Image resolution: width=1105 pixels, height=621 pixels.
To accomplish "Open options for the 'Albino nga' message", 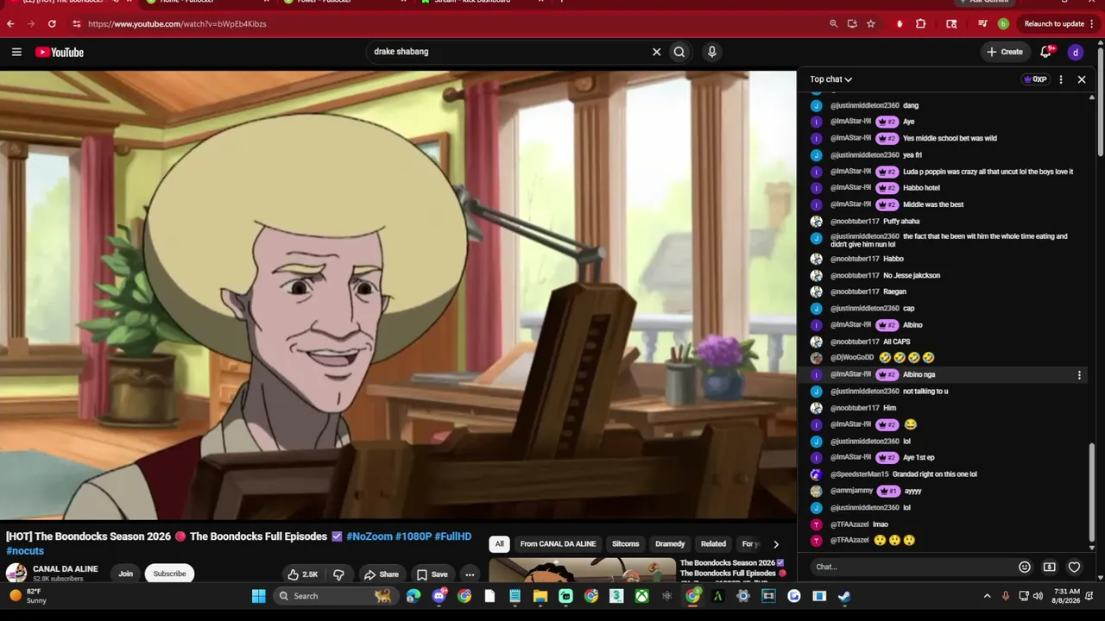I will pos(1079,375).
